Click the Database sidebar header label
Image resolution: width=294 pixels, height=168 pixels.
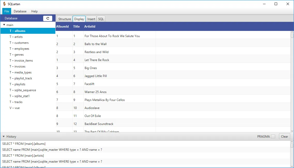pos(11,18)
